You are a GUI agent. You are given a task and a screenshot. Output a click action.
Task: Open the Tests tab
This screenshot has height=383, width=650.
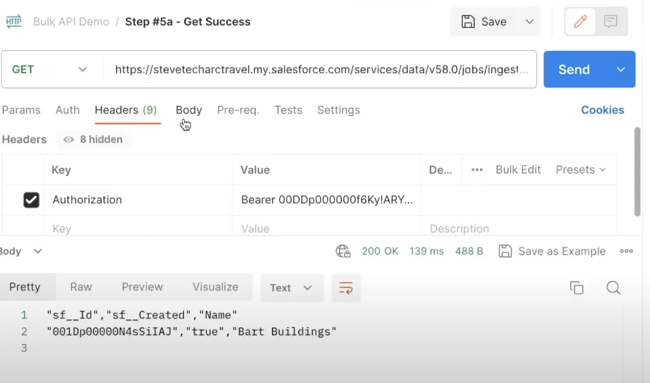pos(288,110)
